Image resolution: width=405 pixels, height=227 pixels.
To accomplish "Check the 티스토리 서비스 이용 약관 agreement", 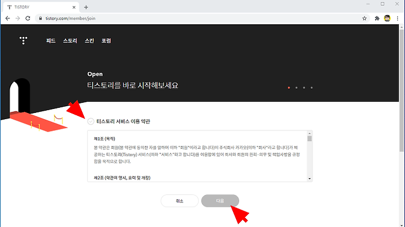I will click(91, 121).
